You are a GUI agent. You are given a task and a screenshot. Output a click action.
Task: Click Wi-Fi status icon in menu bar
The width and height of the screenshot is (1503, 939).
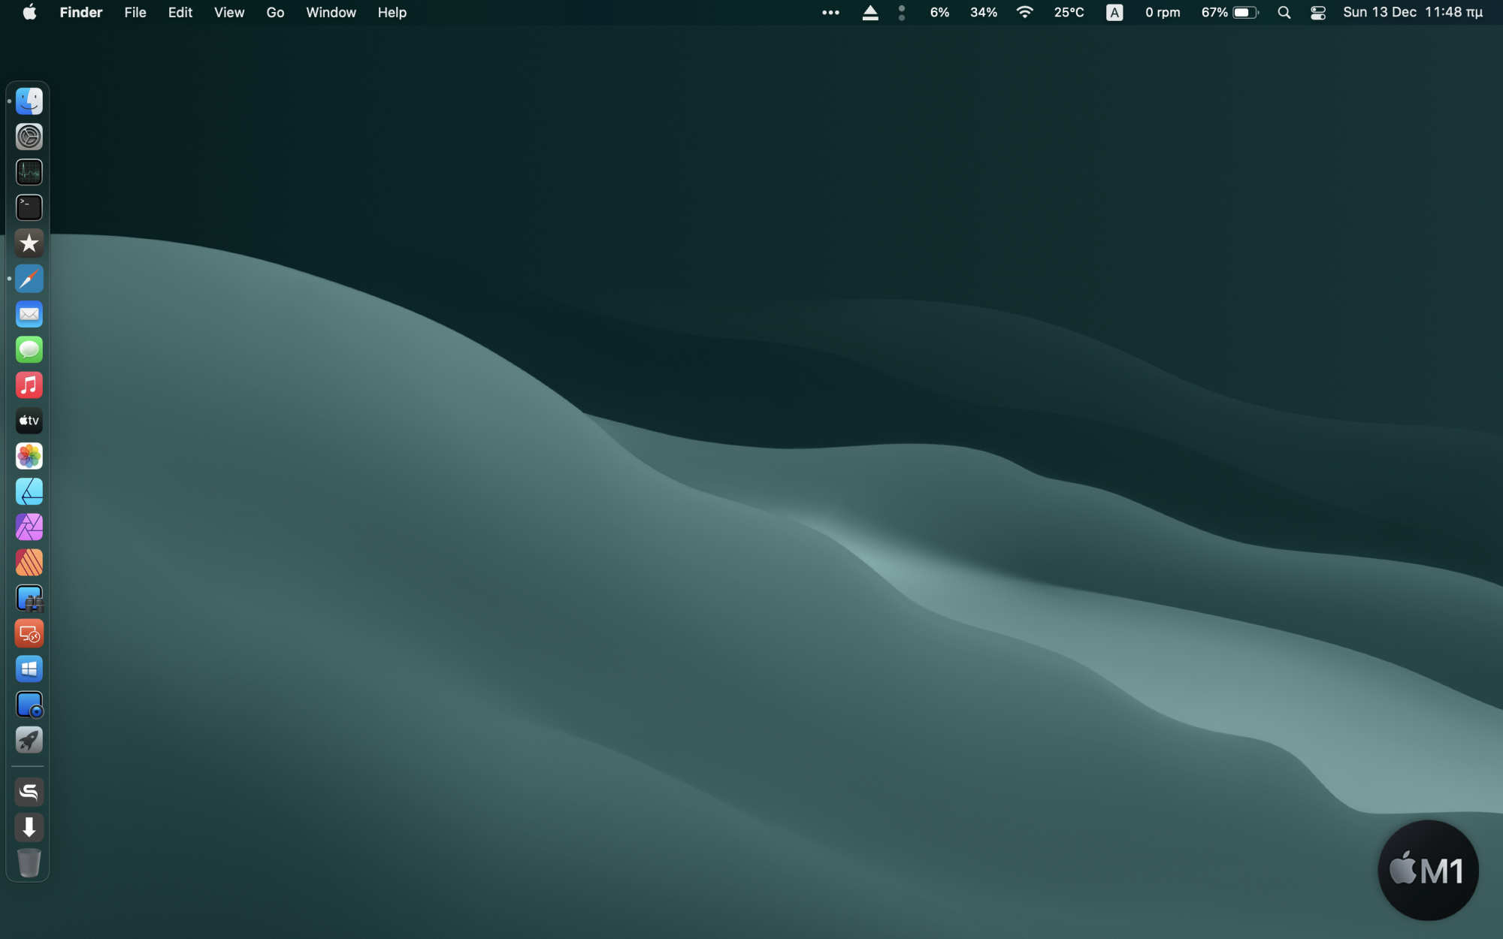point(1024,13)
